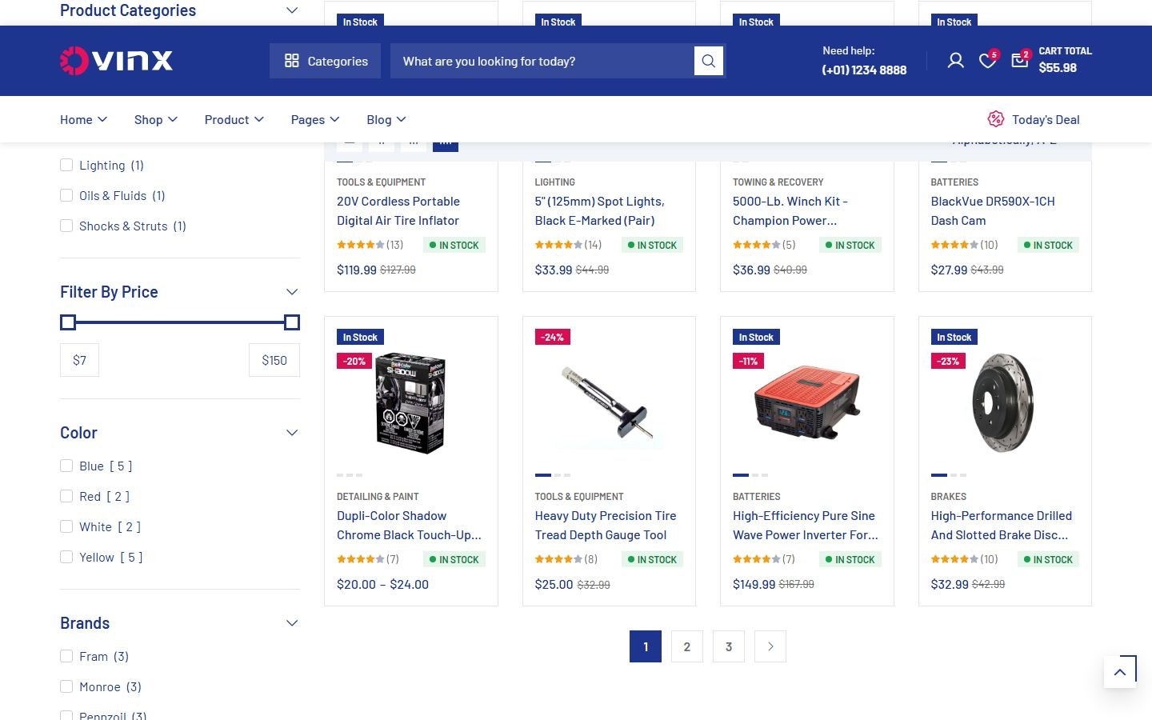Collapse the Product Categories section
The image size is (1152, 720).
coord(292,10)
